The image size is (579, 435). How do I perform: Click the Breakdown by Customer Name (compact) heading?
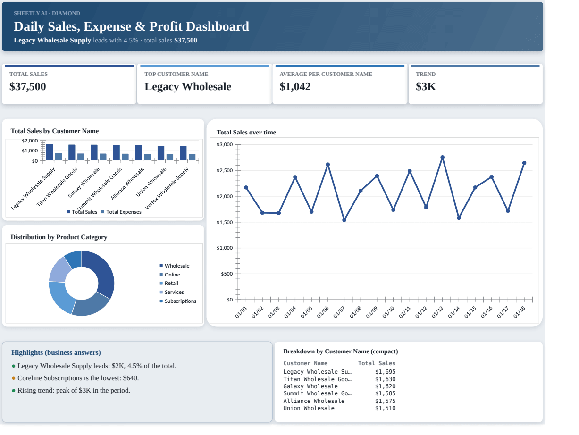(341, 351)
